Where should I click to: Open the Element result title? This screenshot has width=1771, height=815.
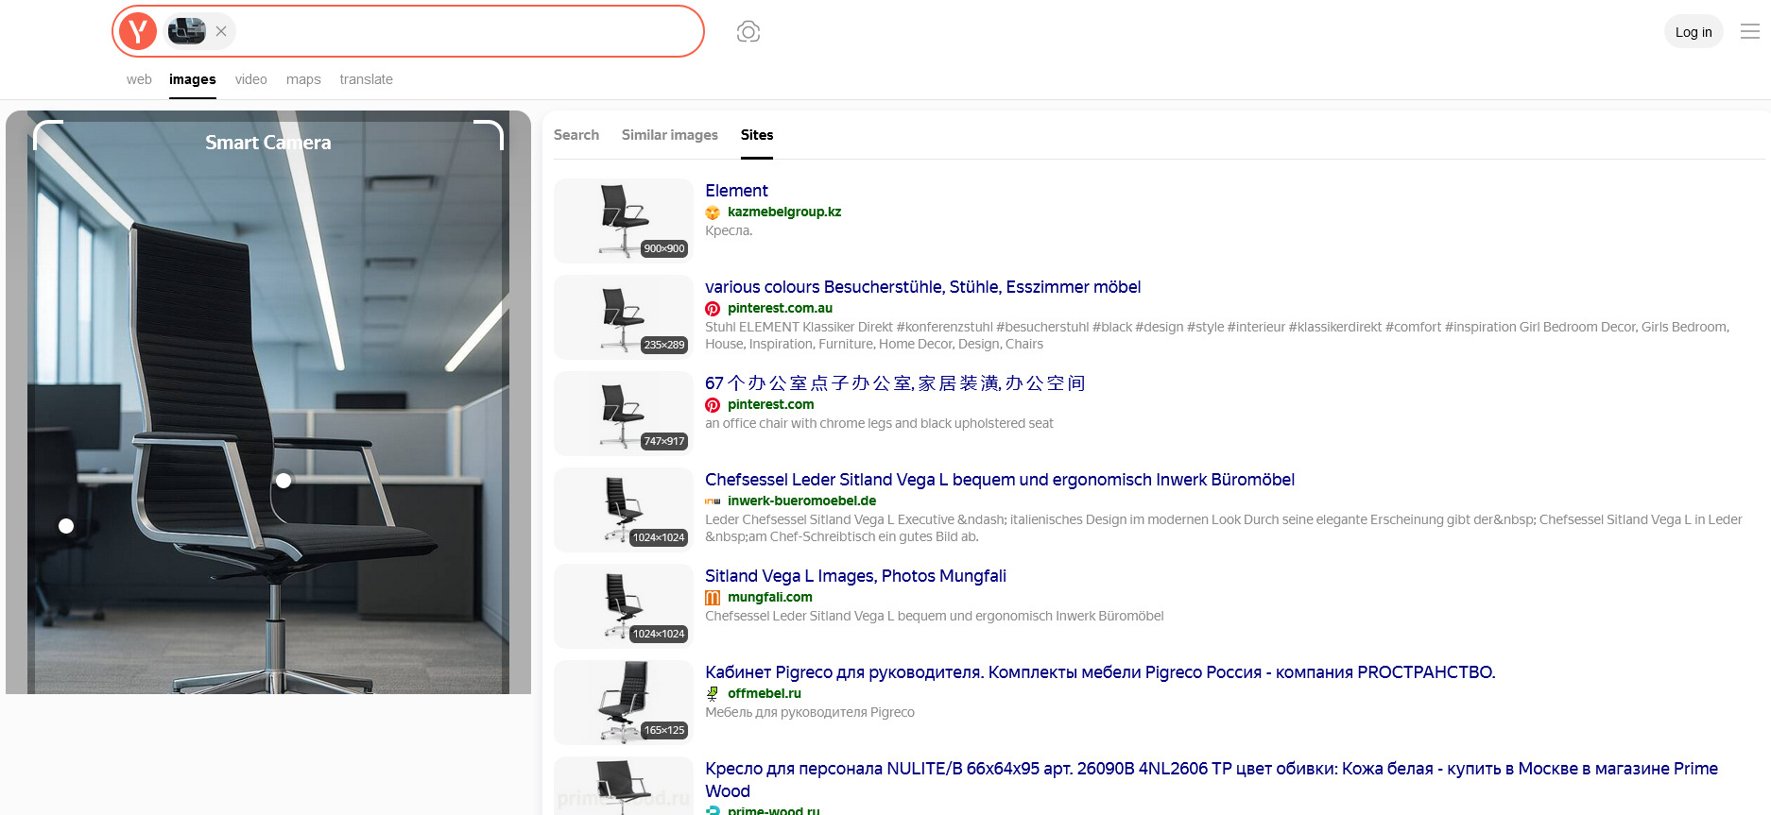coord(736,191)
